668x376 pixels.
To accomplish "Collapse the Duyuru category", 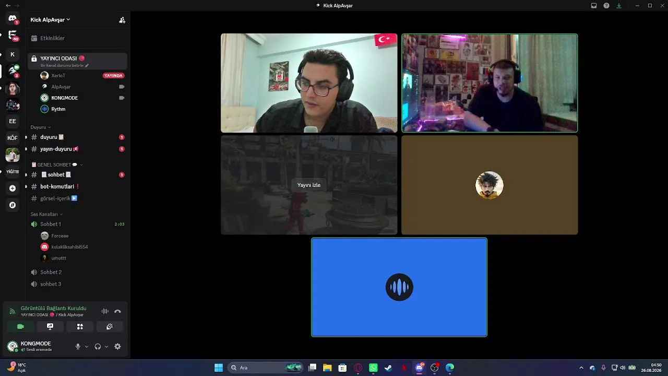I will pyautogui.click(x=41, y=127).
